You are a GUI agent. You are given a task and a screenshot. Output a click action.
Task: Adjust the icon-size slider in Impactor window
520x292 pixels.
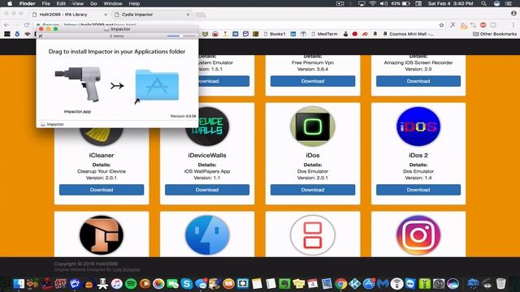pos(181,36)
